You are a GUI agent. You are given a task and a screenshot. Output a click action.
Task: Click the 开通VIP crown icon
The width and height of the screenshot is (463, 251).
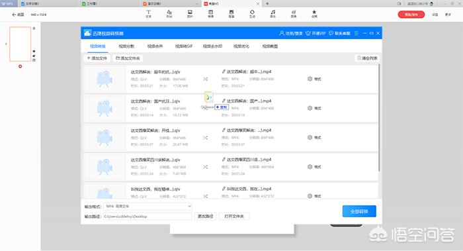click(x=308, y=33)
